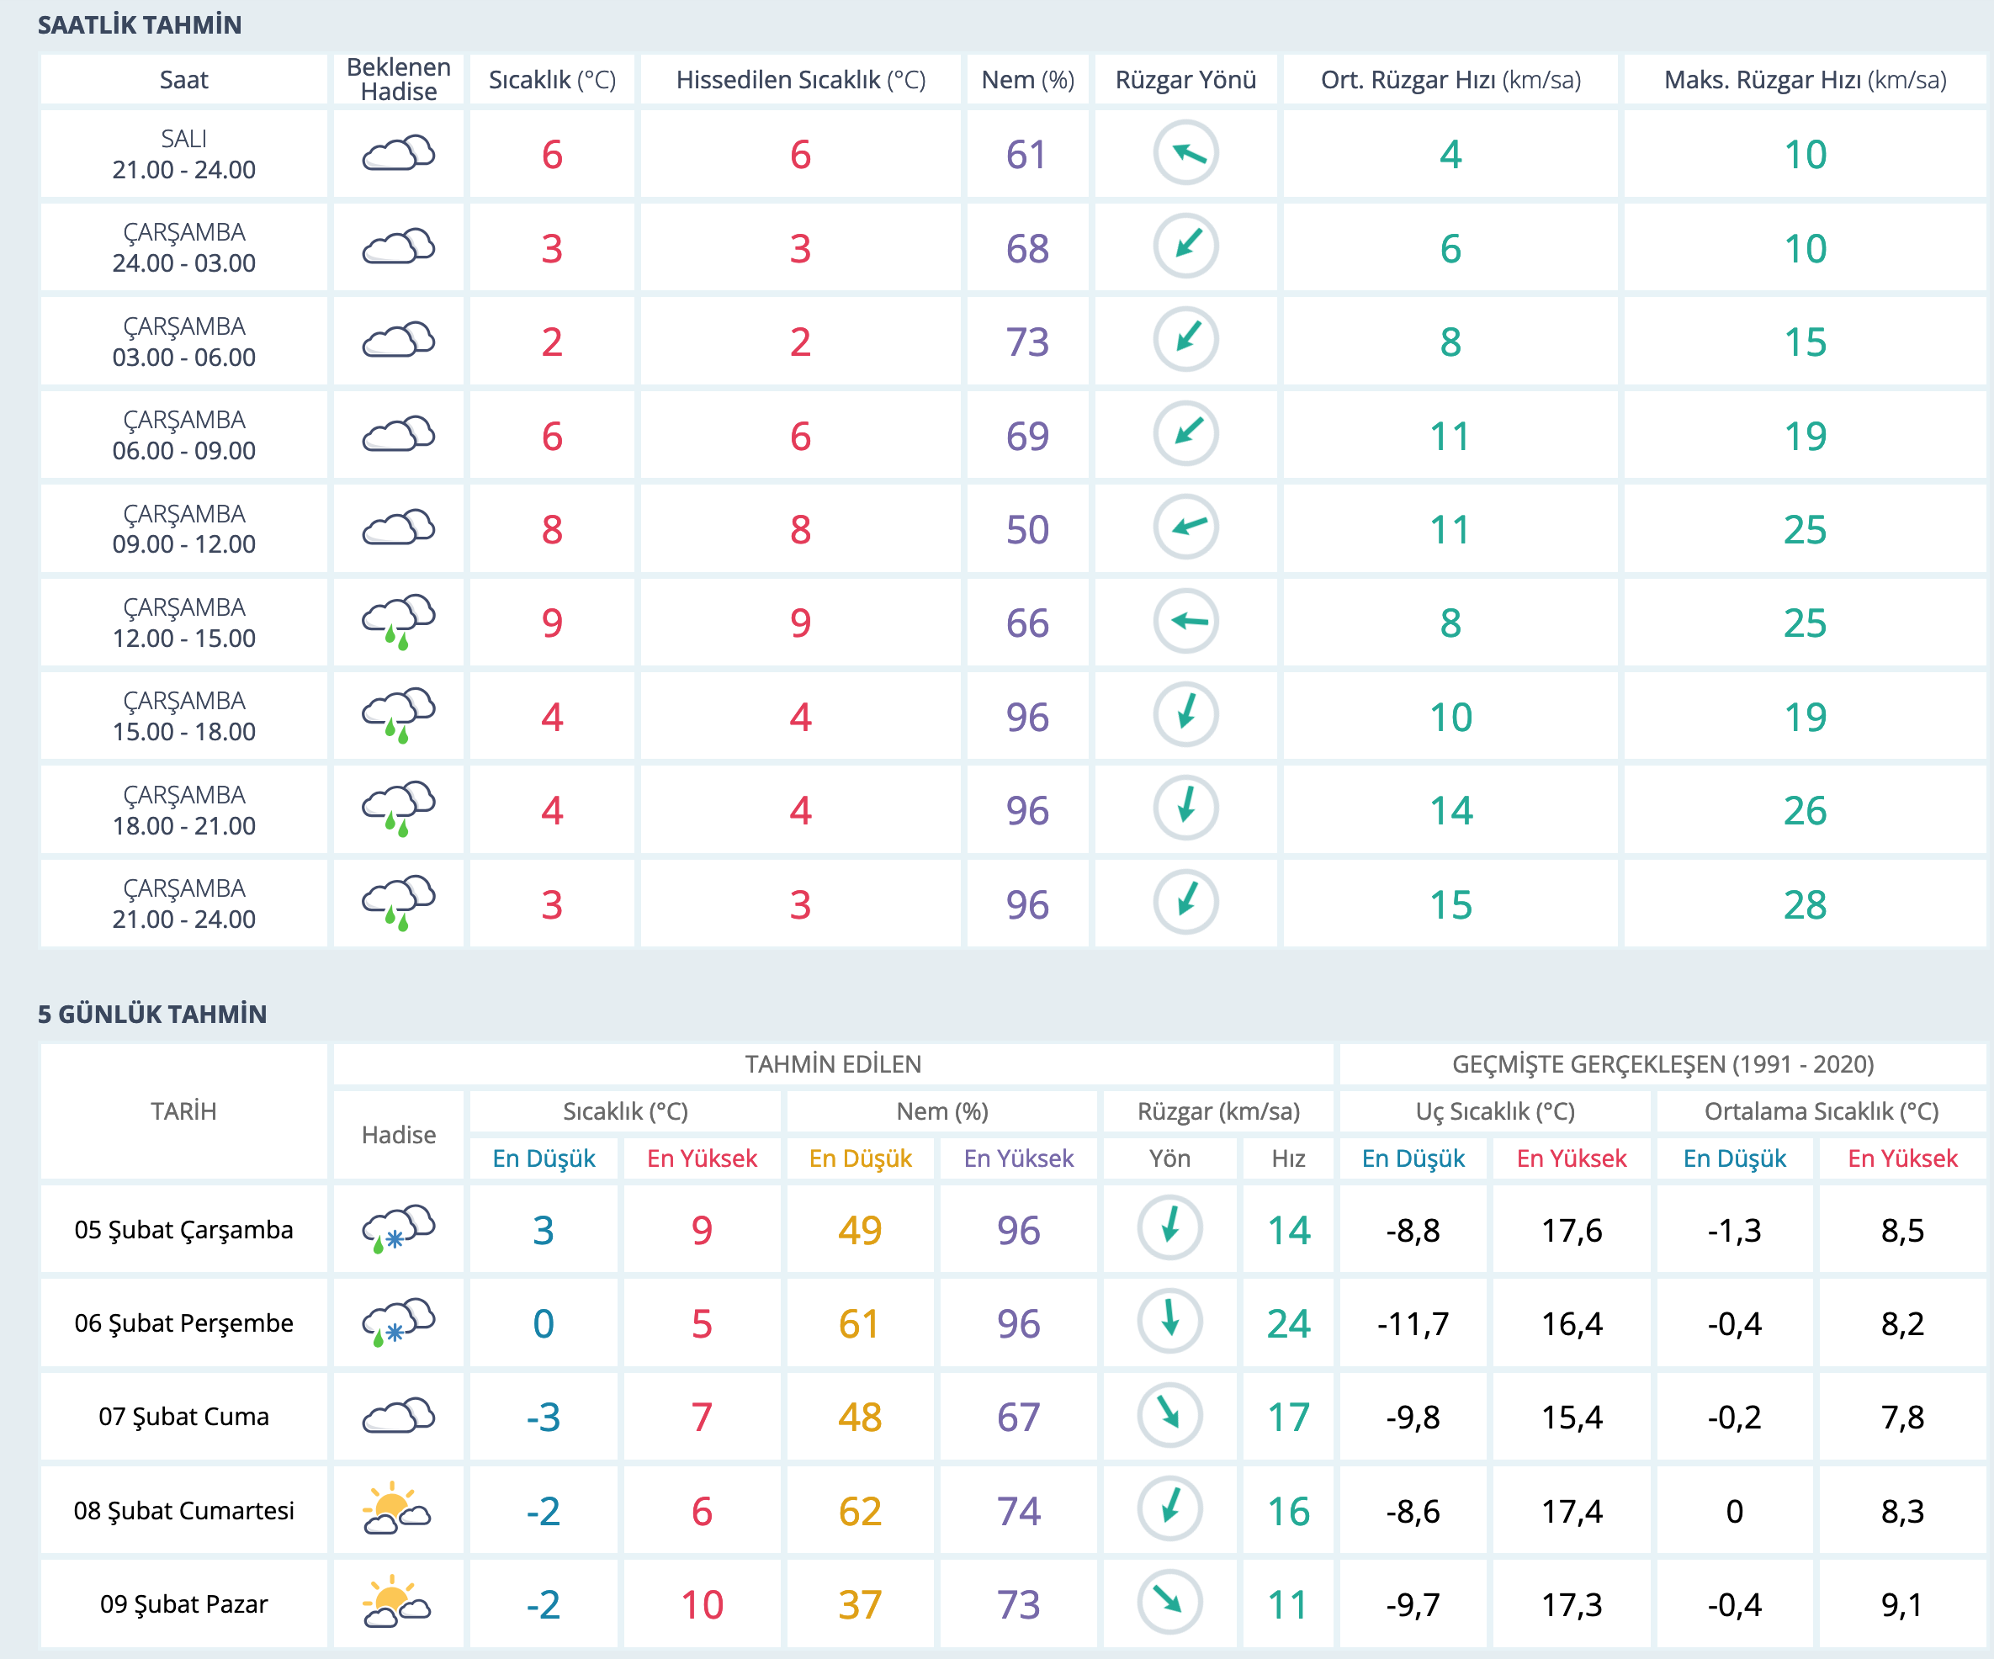Image resolution: width=1994 pixels, height=1659 pixels.
Task: Click rain icon for Çarşamba 18.00 - 21.00
Action: click(398, 809)
